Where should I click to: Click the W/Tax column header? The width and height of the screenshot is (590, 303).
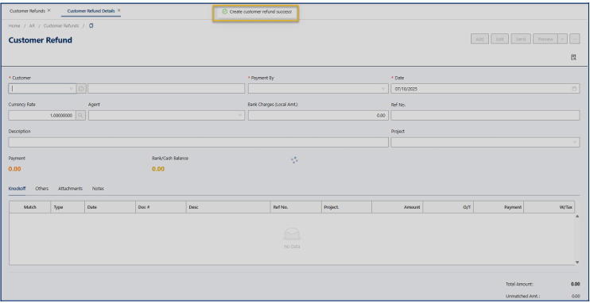click(549, 207)
